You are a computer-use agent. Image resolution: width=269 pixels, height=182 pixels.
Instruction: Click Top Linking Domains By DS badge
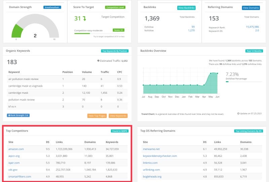248,131
